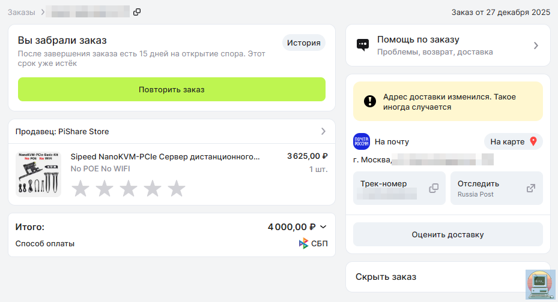Image resolution: width=558 pixels, height=302 pixels.
Task: Expand the Итого total price breakdown
Action: [x=323, y=227]
